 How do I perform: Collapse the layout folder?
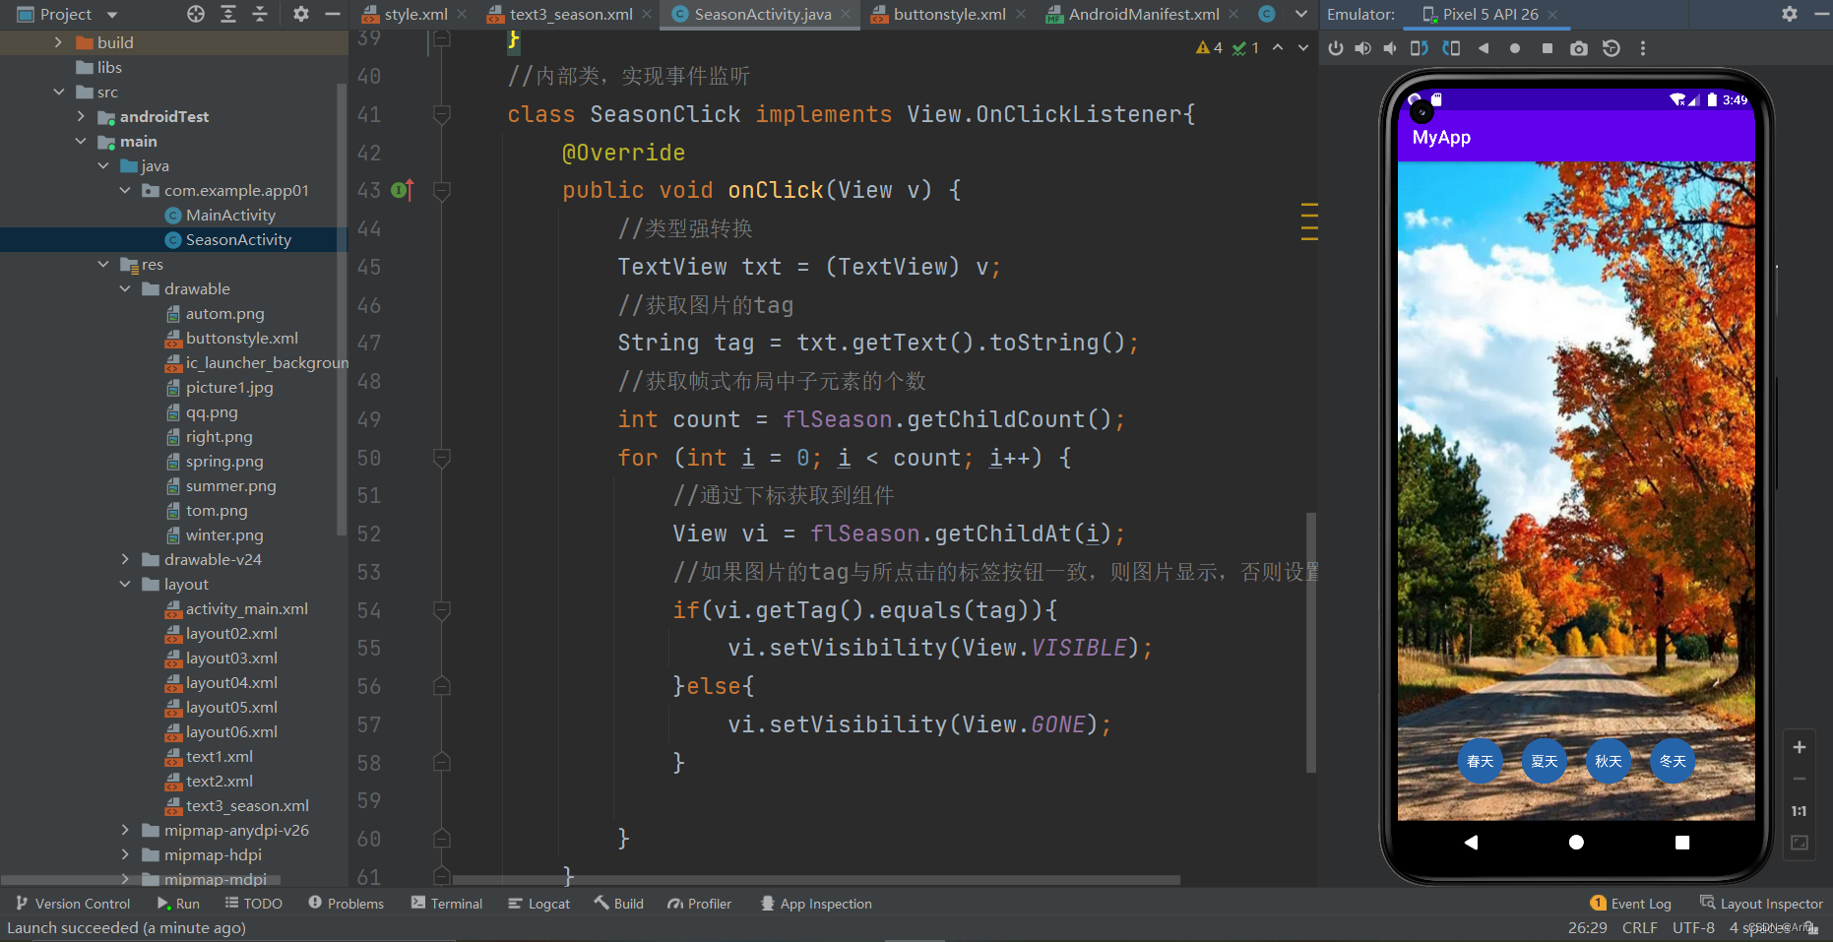coord(125,584)
